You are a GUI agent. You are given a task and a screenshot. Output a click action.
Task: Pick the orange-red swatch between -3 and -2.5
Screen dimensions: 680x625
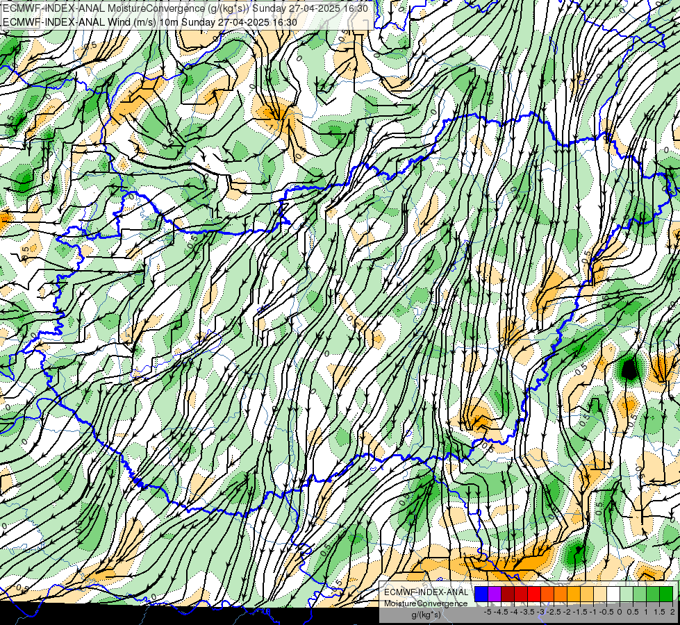pyautogui.click(x=547, y=594)
